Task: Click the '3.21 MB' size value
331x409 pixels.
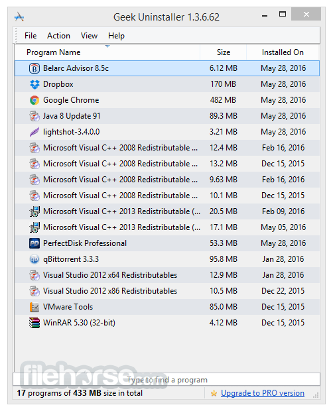Action: coord(224,132)
